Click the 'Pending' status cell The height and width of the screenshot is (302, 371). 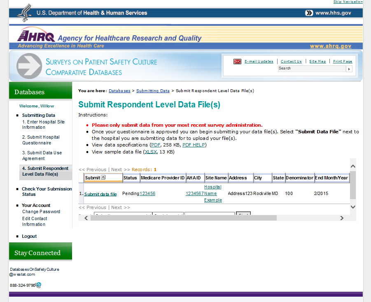click(x=131, y=193)
